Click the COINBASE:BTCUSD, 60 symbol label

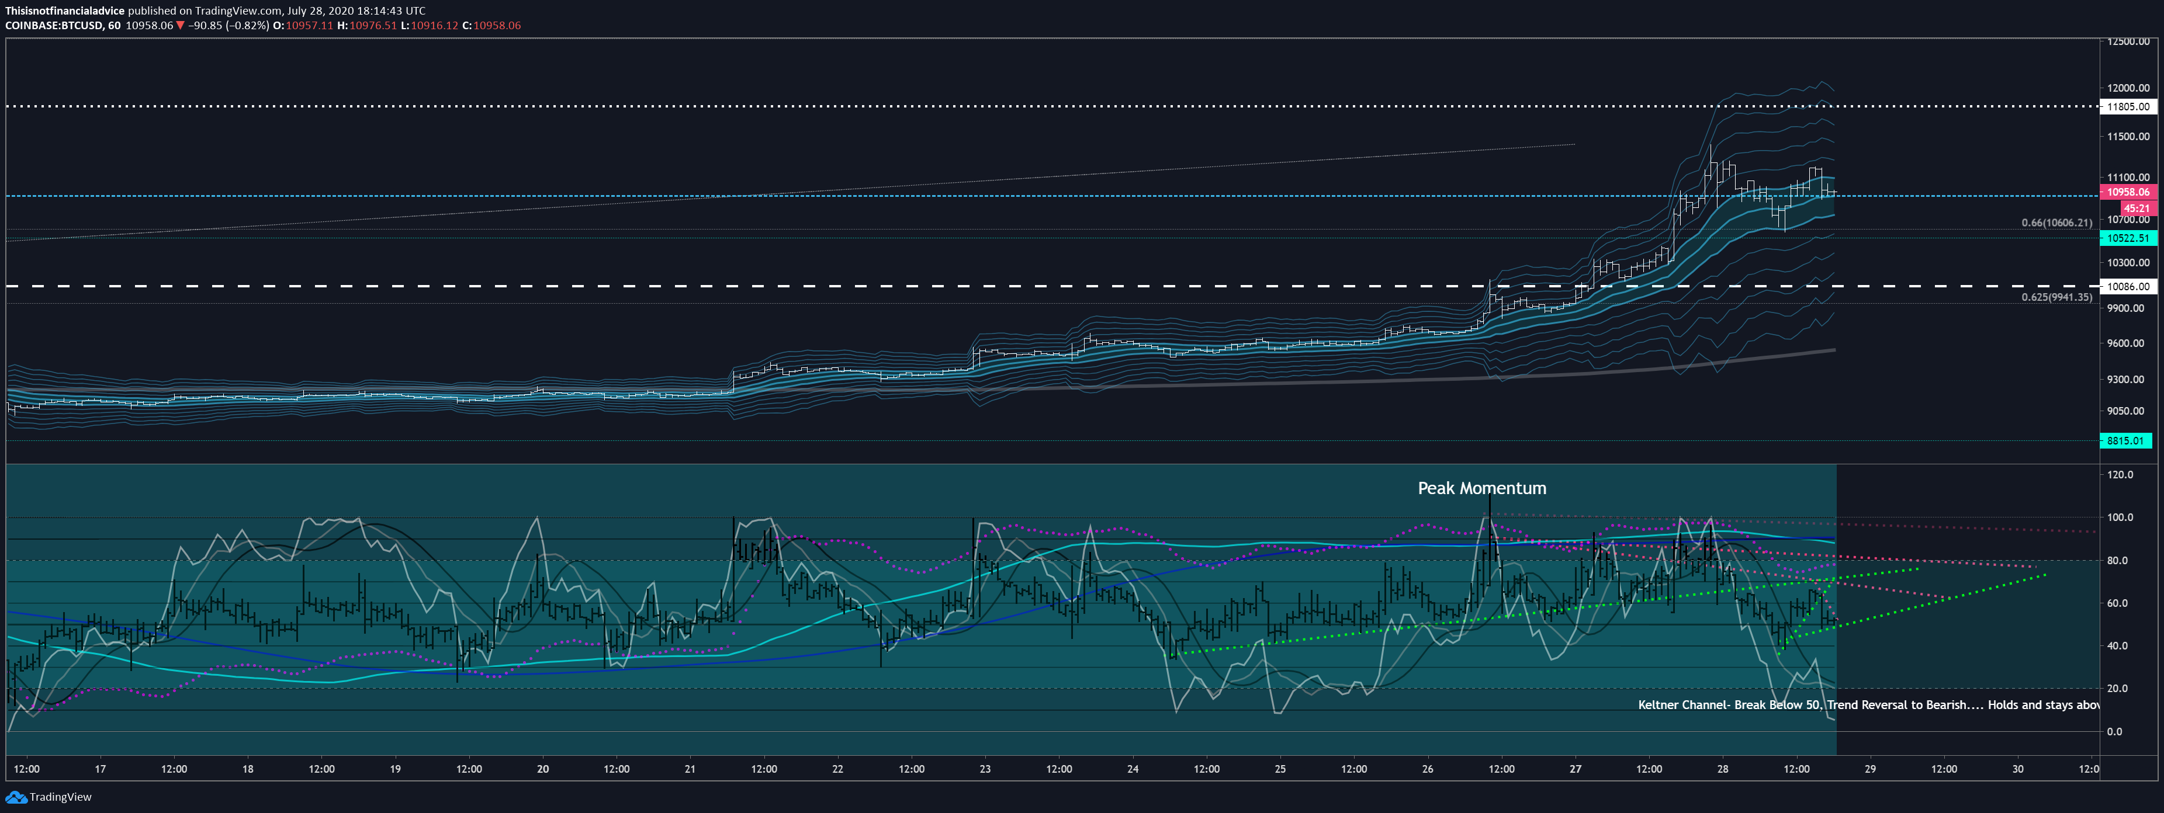click(x=63, y=25)
